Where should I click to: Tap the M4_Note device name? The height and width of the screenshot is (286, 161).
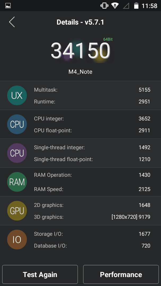[80, 72]
